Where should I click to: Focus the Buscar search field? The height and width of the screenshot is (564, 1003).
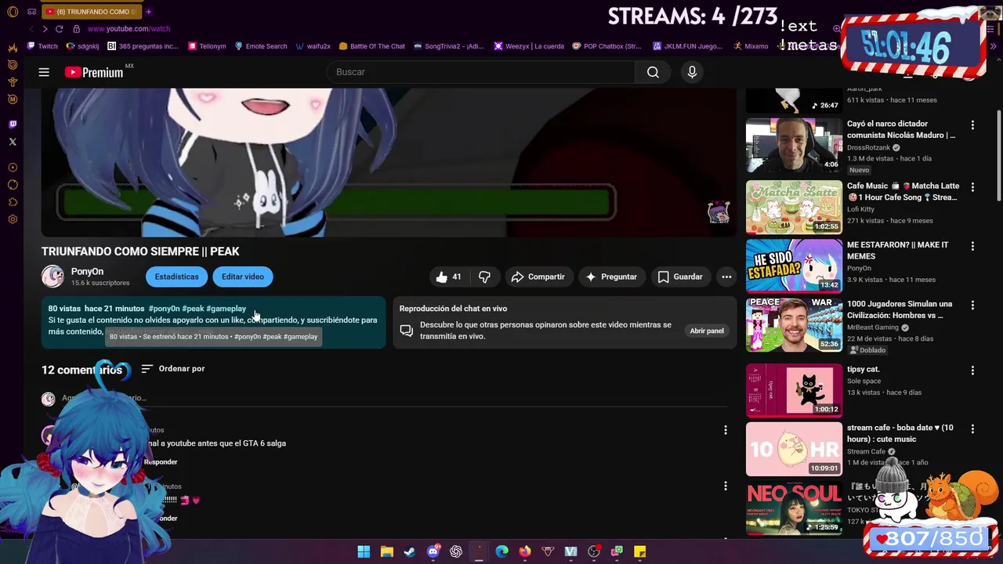[x=481, y=72]
